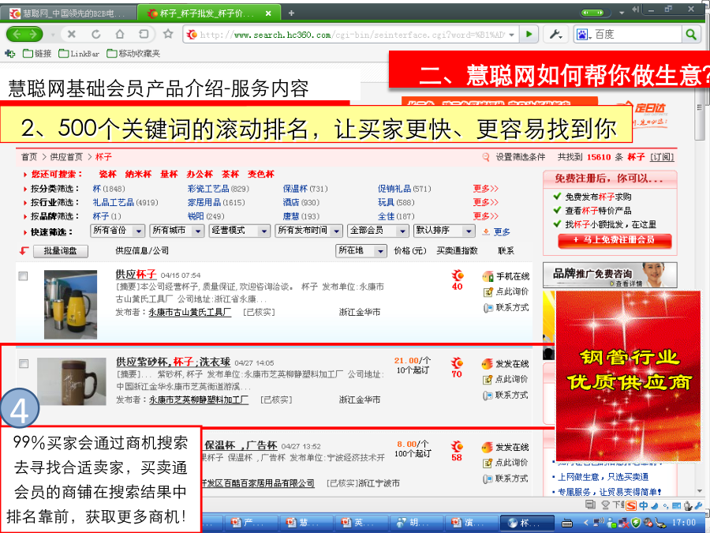This screenshot has height=533, width=710.
Task: Click 点此询价 in the 供应杯子 listing
Action: coord(506,292)
